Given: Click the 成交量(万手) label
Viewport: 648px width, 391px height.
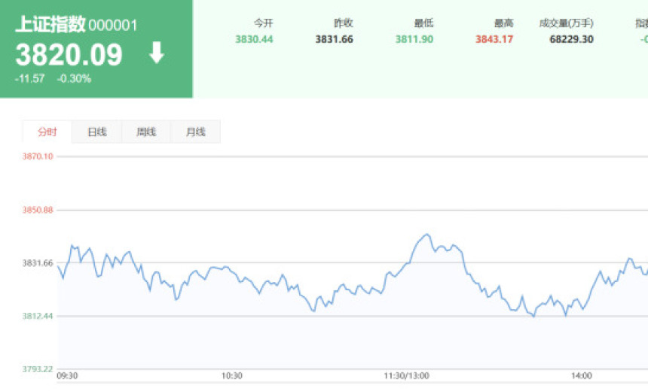Looking at the screenshot, I should pyautogui.click(x=566, y=23).
